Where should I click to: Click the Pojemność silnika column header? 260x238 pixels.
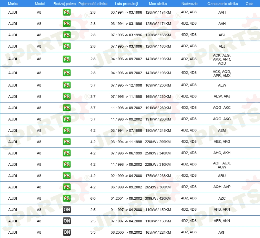point(93,3)
